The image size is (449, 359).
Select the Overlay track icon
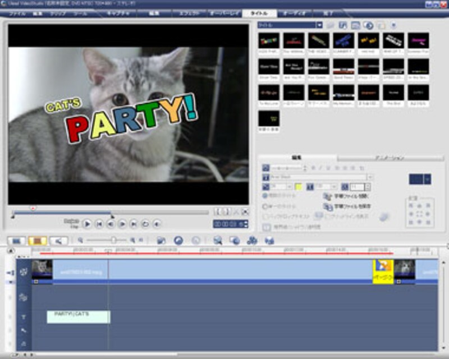pos(24,297)
